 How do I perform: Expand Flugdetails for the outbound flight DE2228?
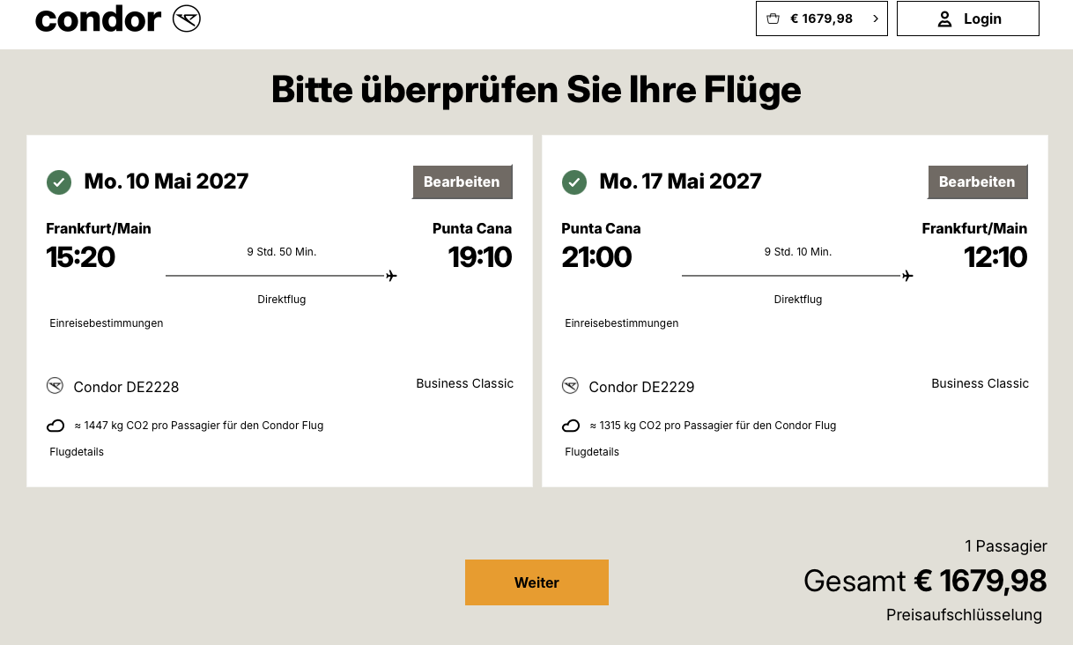click(77, 452)
